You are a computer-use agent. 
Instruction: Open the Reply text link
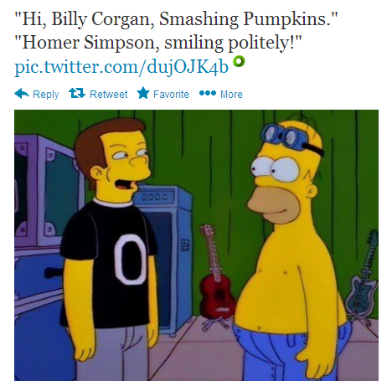tap(46, 95)
